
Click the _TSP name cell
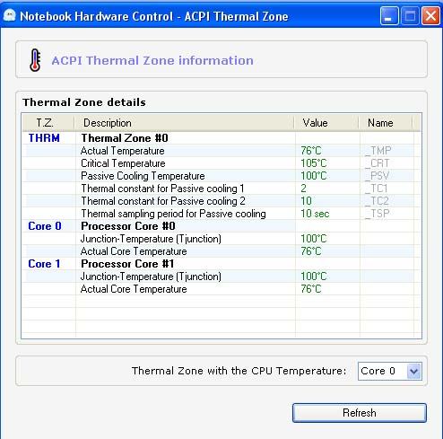click(377, 214)
